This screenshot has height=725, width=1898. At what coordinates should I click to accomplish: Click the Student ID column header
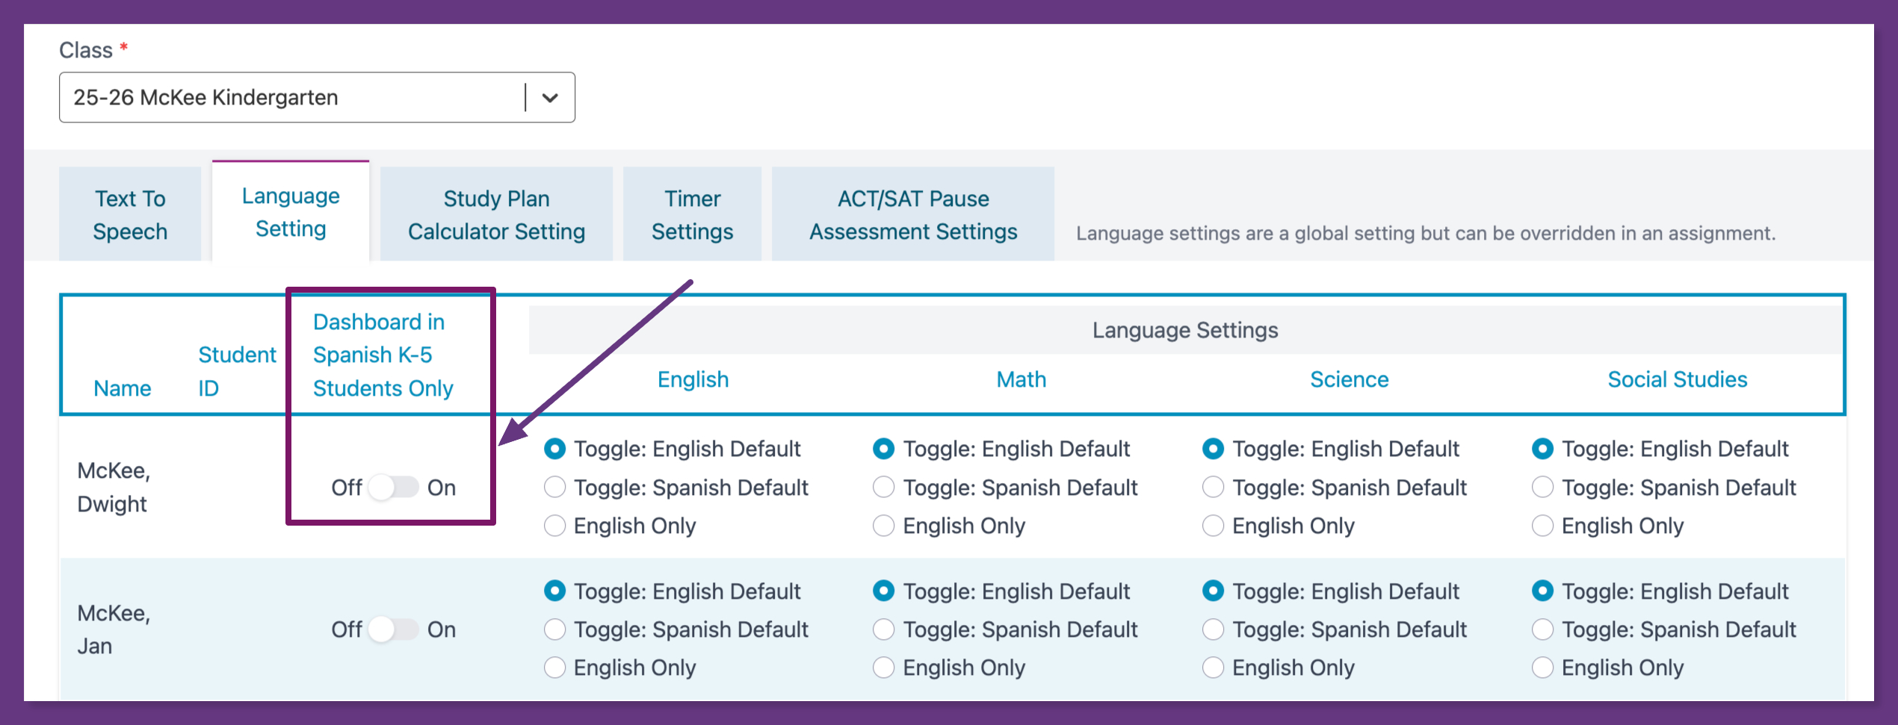point(236,371)
